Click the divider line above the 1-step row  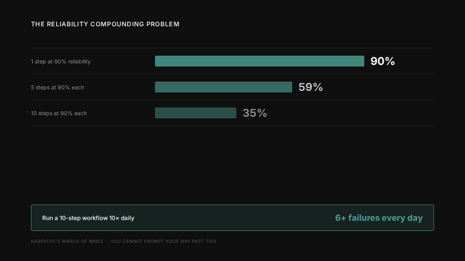pos(232,48)
